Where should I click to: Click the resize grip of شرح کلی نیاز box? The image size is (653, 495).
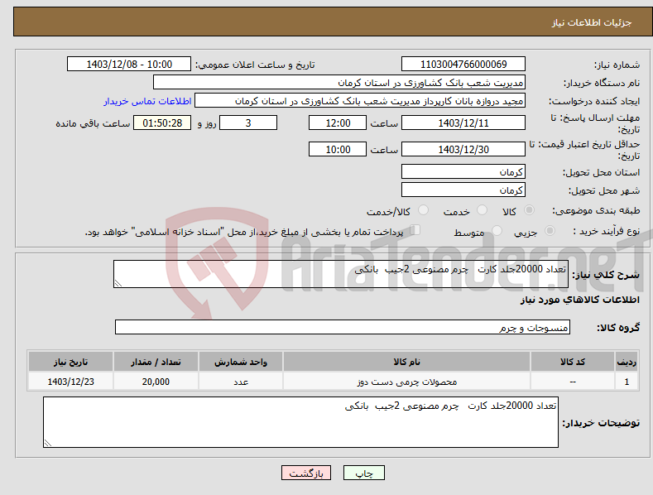(118, 283)
